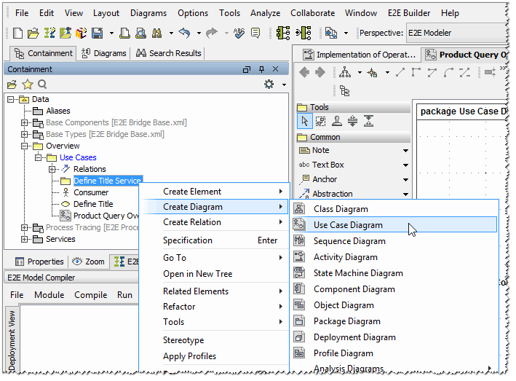Screen dimensions: 516x381
Task: Click the gear options icon in Containment panel
Action: [269, 85]
